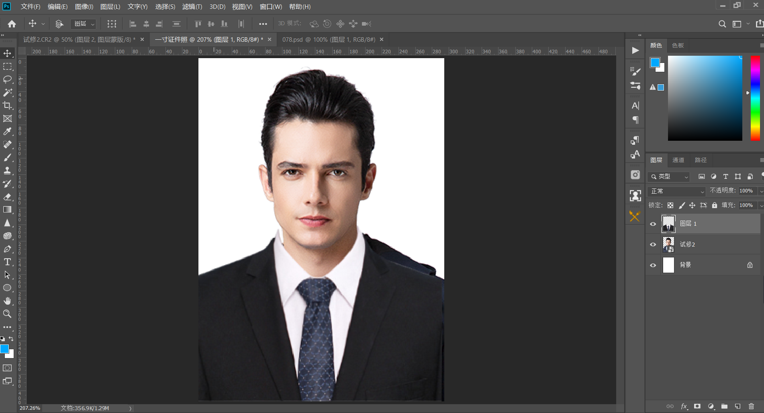Toggle Quick Mask mode
The height and width of the screenshot is (413, 764).
click(7, 368)
